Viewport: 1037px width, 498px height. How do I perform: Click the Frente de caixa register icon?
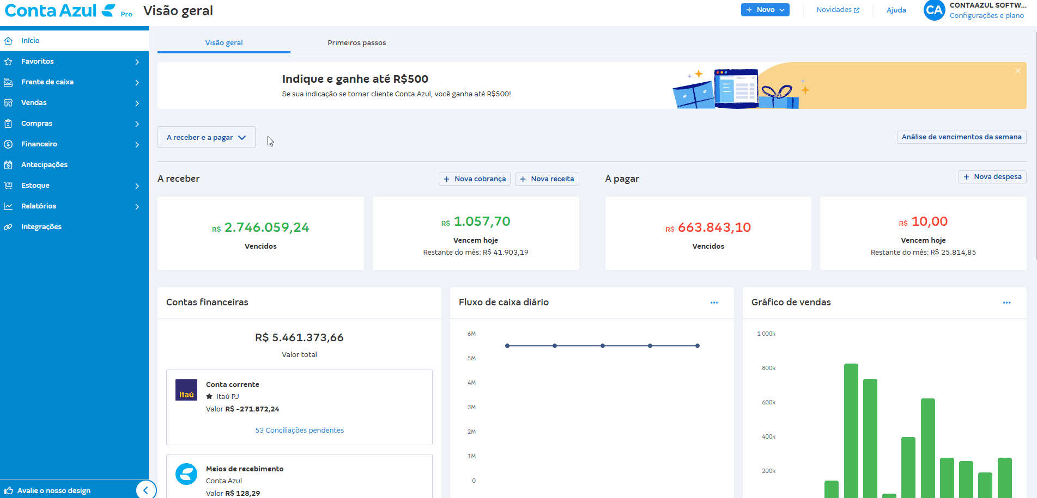click(8, 82)
